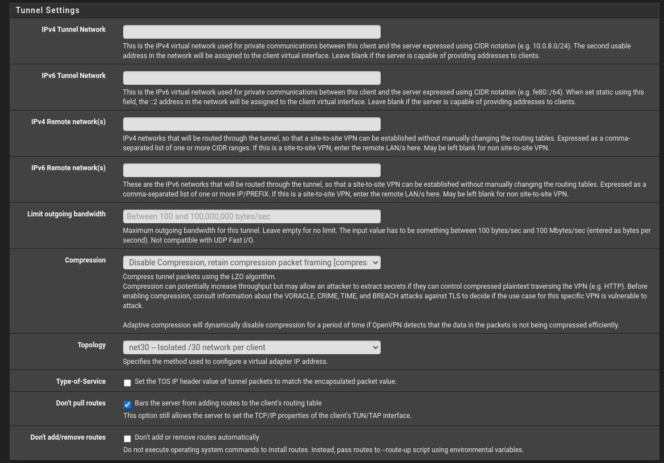The height and width of the screenshot is (463, 664).
Task: Select the IPv6 Remote network(s) input
Action: [x=251, y=170]
